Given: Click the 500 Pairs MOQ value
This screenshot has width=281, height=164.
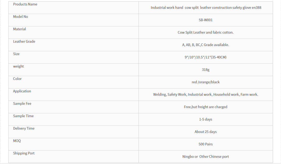Looking at the screenshot, I should 205,144.
